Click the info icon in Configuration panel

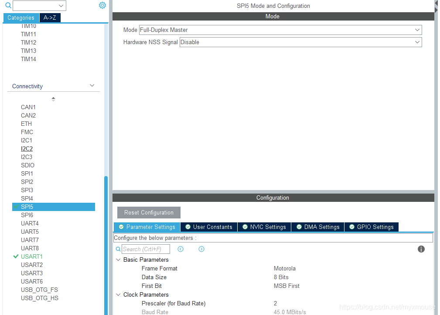click(421, 249)
